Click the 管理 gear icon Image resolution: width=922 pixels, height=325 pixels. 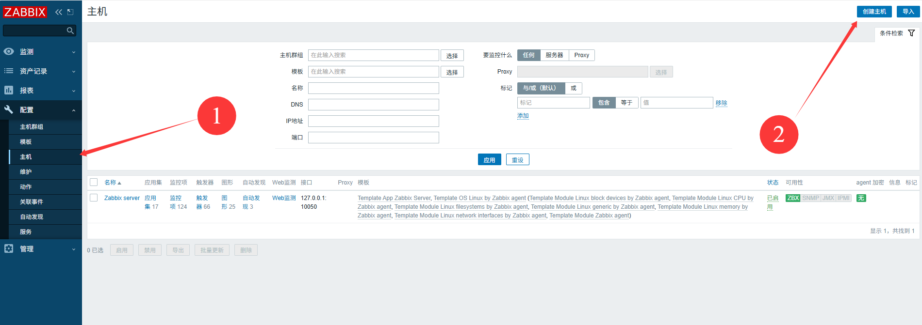9,248
